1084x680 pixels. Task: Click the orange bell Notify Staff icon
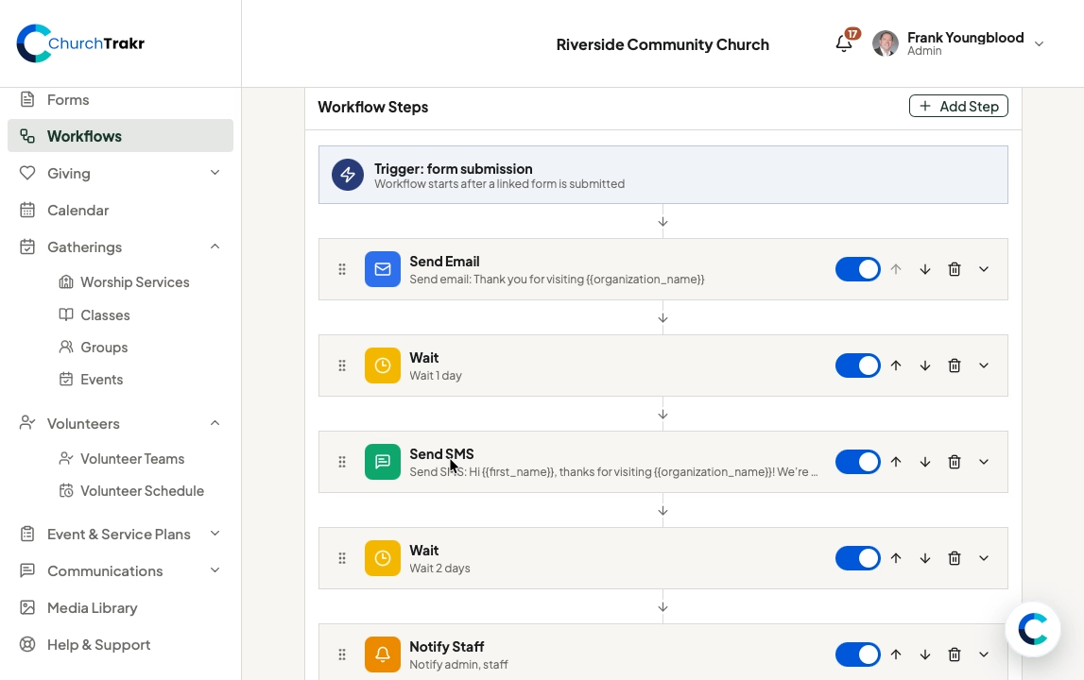[x=383, y=654]
